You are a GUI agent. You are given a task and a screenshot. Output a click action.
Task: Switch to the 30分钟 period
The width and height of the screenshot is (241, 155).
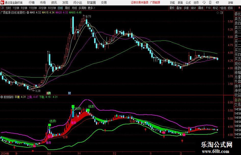[x=42, y=8]
